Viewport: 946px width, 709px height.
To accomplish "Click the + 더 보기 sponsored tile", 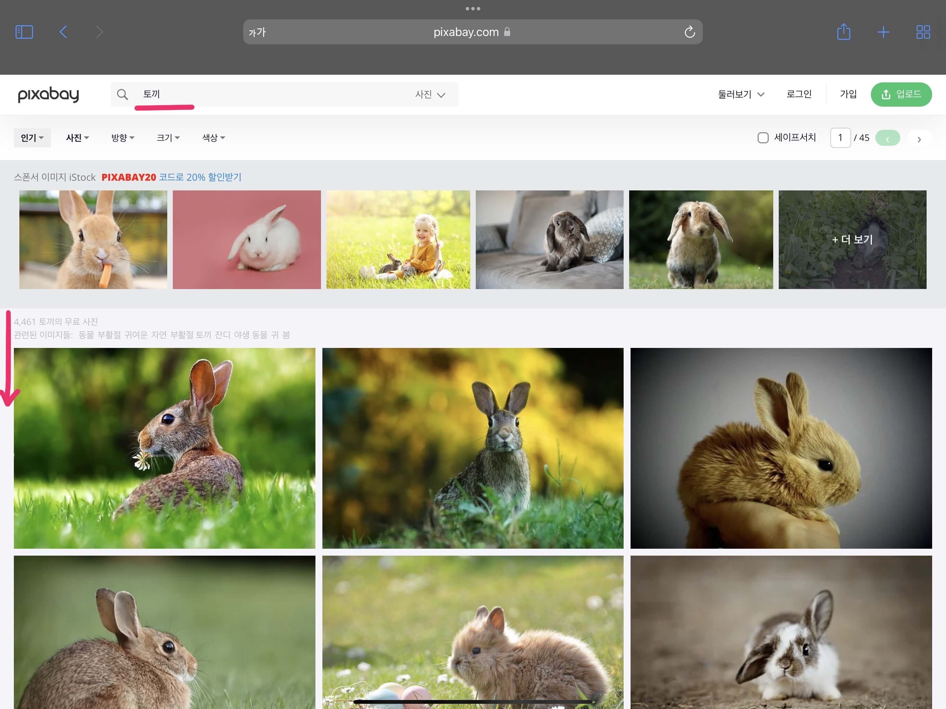I will [853, 240].
